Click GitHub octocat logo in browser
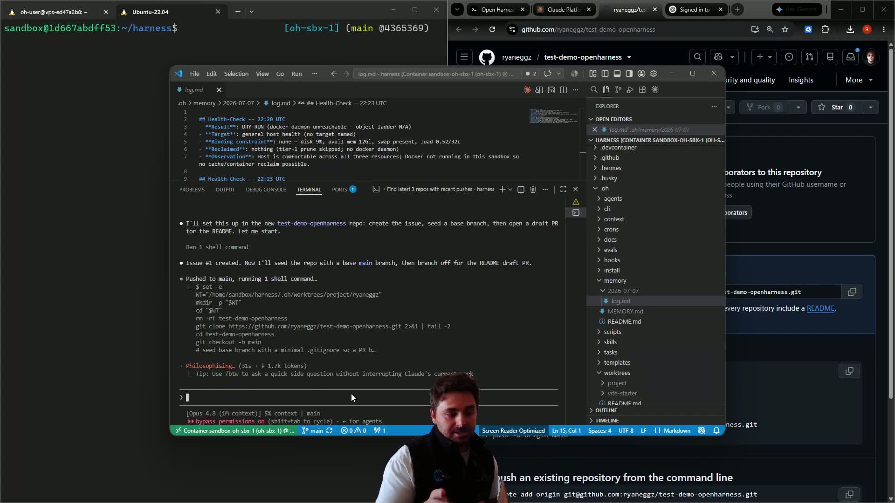The width and height of the screenshot is (895, 503). click(x=487, y=57)
